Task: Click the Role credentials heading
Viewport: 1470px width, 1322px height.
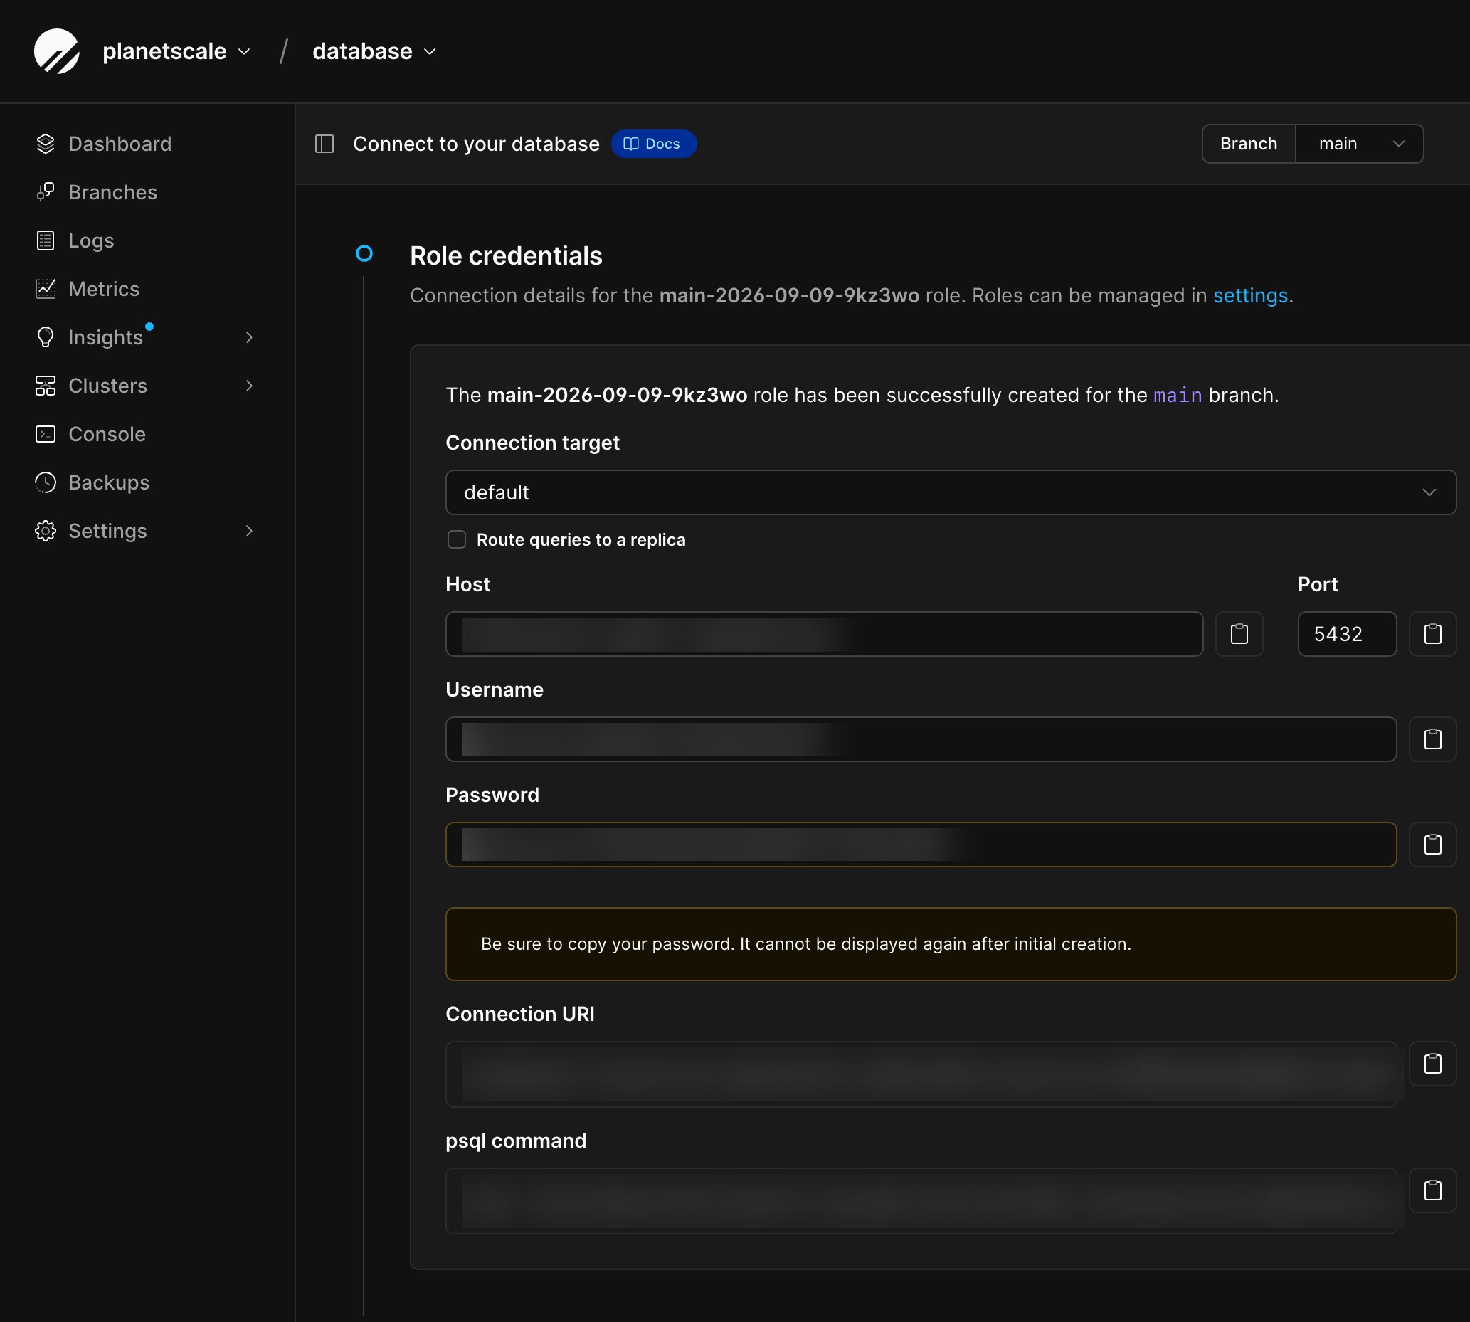Action: tap(505, 255)
